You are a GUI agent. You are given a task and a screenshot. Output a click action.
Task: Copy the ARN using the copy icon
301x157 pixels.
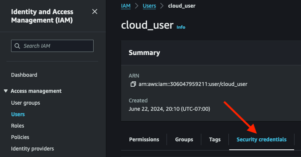coord(133,84)
